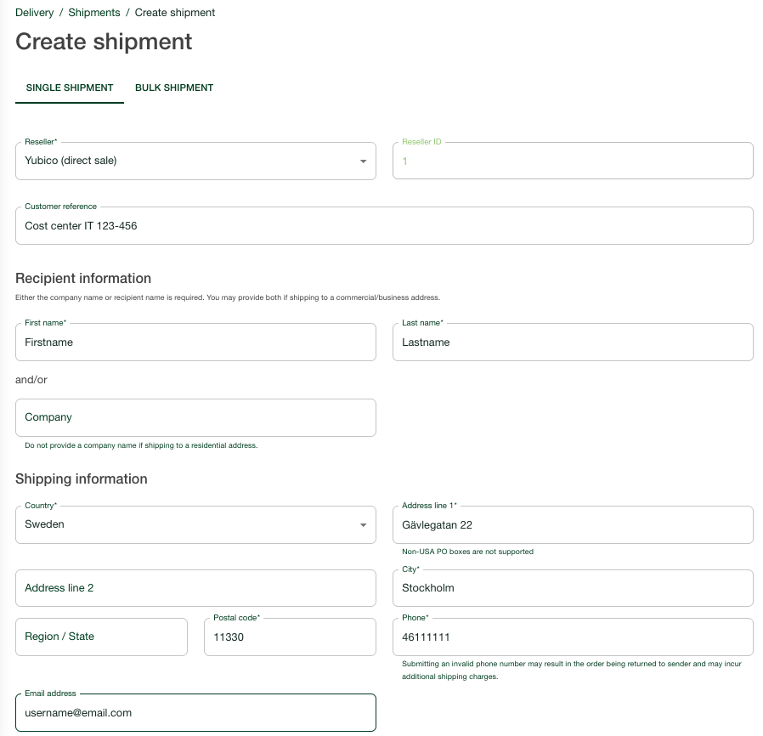The image size is (763, 736).
Task: Open the Shipments breadcrumb link
Action: pyautogui.click(x=93, y=13)
